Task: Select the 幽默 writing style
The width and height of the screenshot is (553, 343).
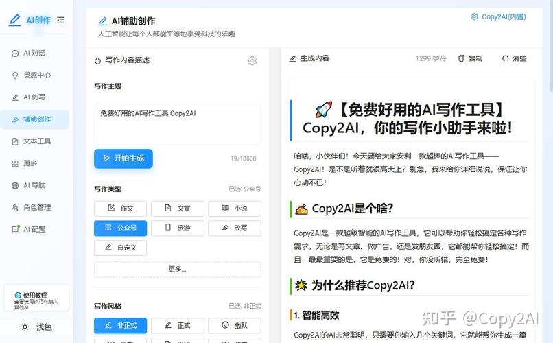Action: tap(235, 325)
